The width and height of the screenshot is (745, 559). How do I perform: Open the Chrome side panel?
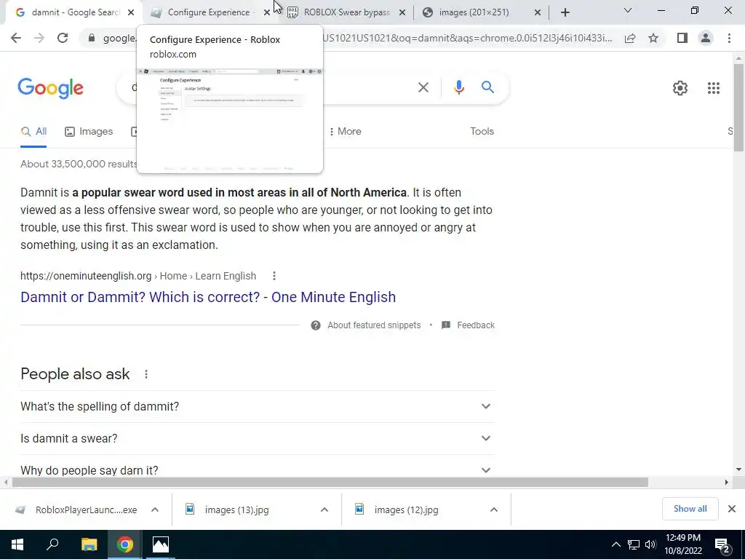(682, 38)
